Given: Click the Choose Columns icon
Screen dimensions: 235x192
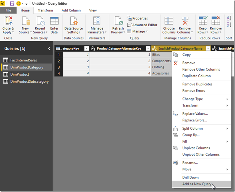Looking at the screenshot, I should click(x=169, y=21).
